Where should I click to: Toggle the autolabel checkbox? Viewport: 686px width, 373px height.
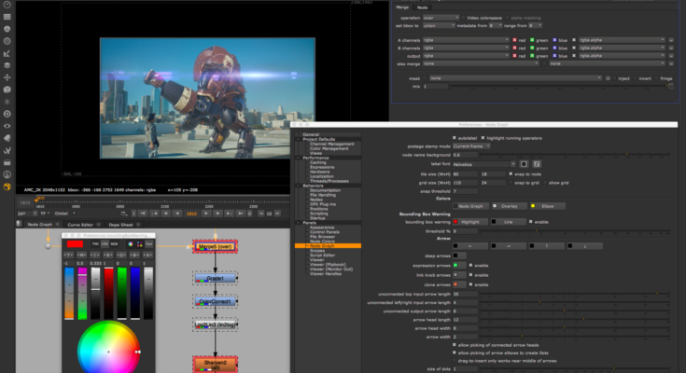(x=455, y=138)
